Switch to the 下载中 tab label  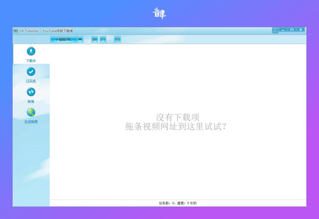tap(31, 61)
